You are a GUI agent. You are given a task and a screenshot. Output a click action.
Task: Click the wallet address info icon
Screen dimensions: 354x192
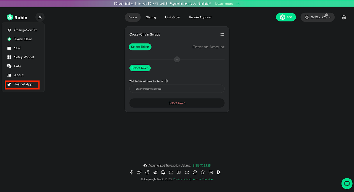click(x=166, y=81)
